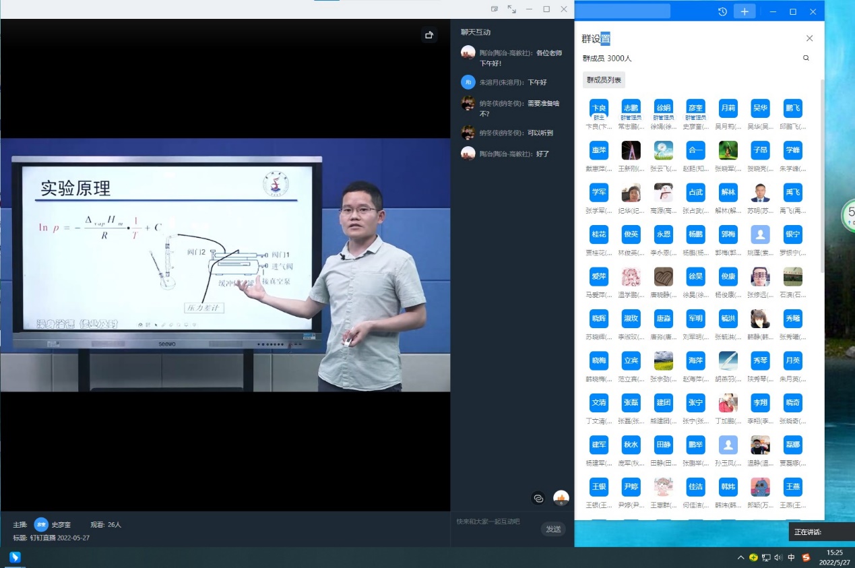Select group owner 卞良 avatar in member list
The image size is (855, 568).
click(598, 108)
